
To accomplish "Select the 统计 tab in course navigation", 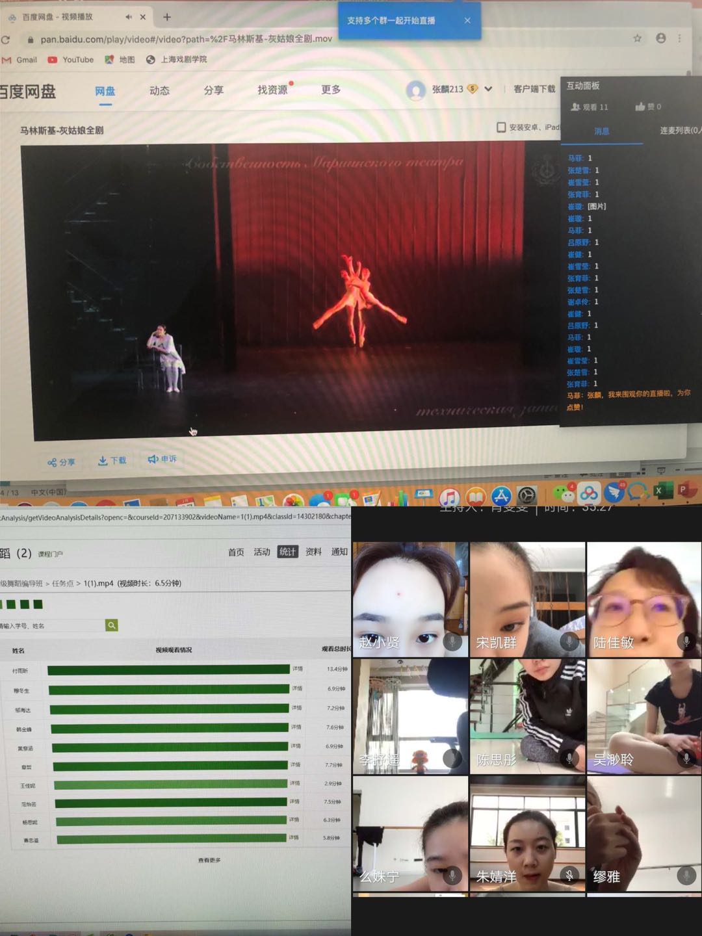I will click(x=287, y=552).
